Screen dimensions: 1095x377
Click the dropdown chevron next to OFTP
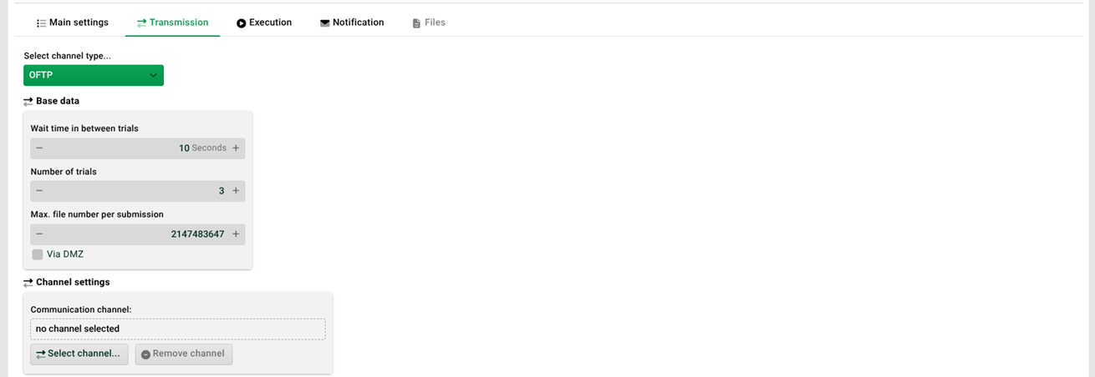click(x=153, y=75)
